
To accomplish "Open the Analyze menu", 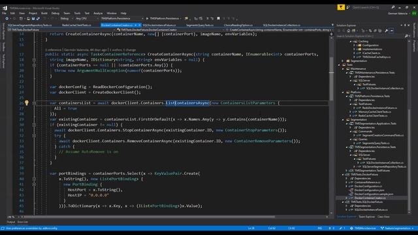I will coord(98,13).
